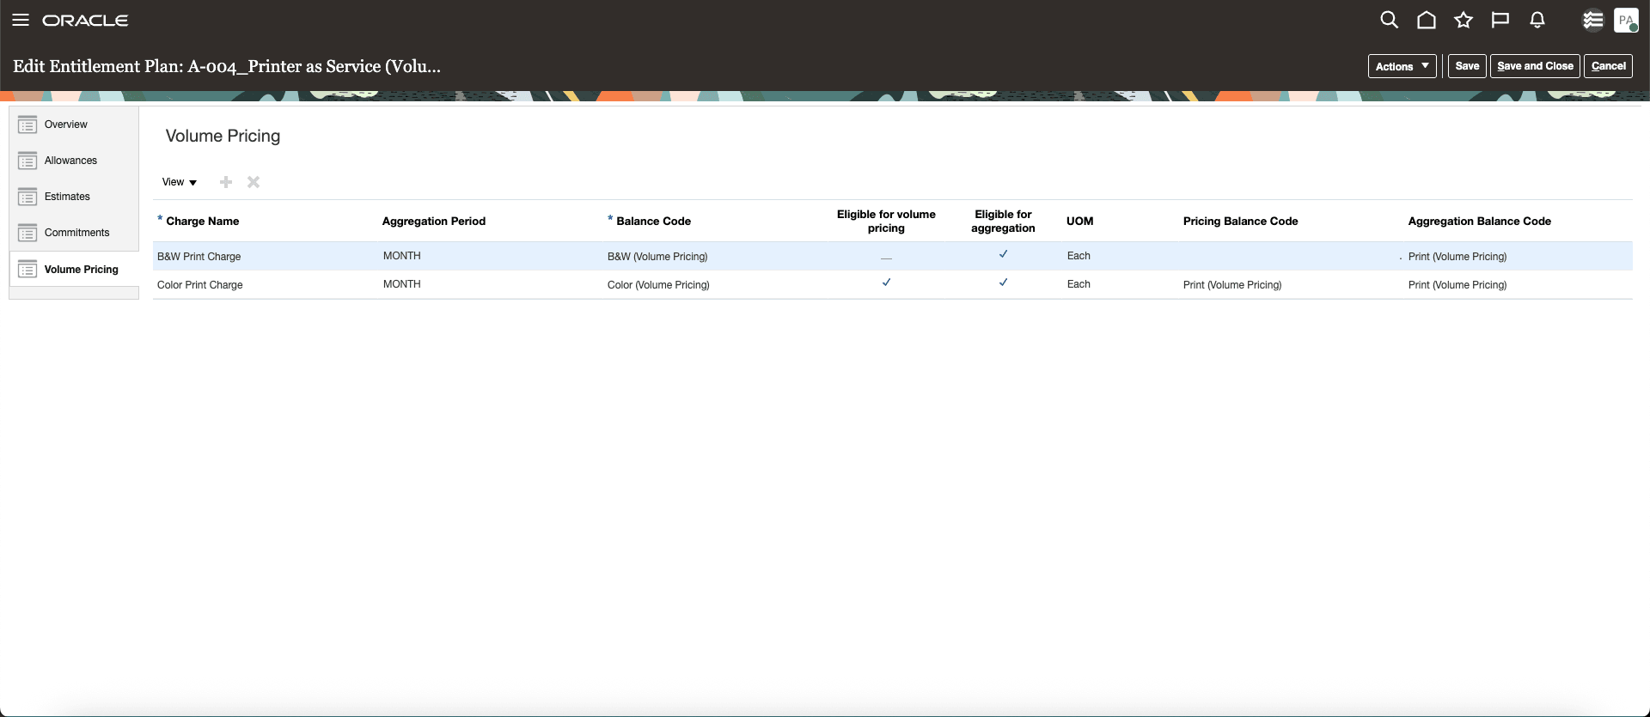The height and width of the screenshot is (717, 1650).
Task: Open the Watchlist flag icon
Action: [1500, 20]
